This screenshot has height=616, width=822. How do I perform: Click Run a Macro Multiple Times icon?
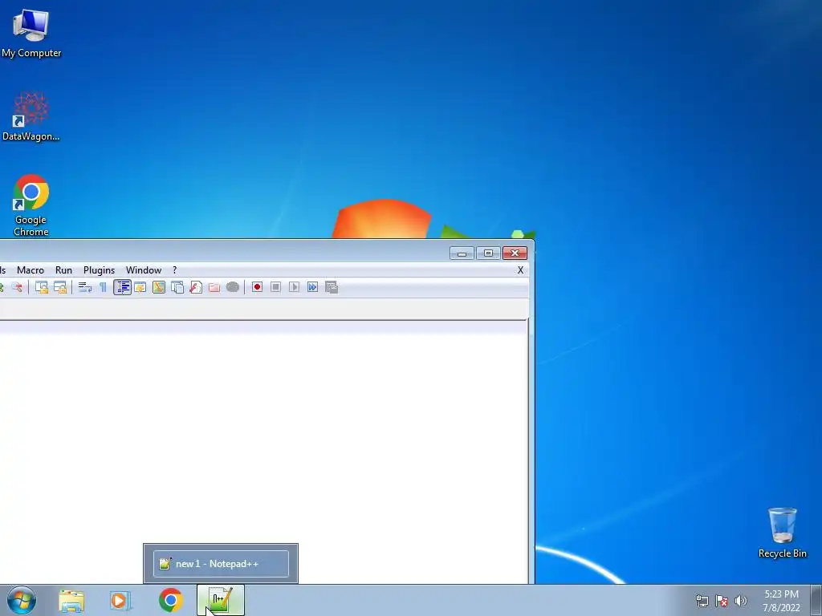click(312, 287)
